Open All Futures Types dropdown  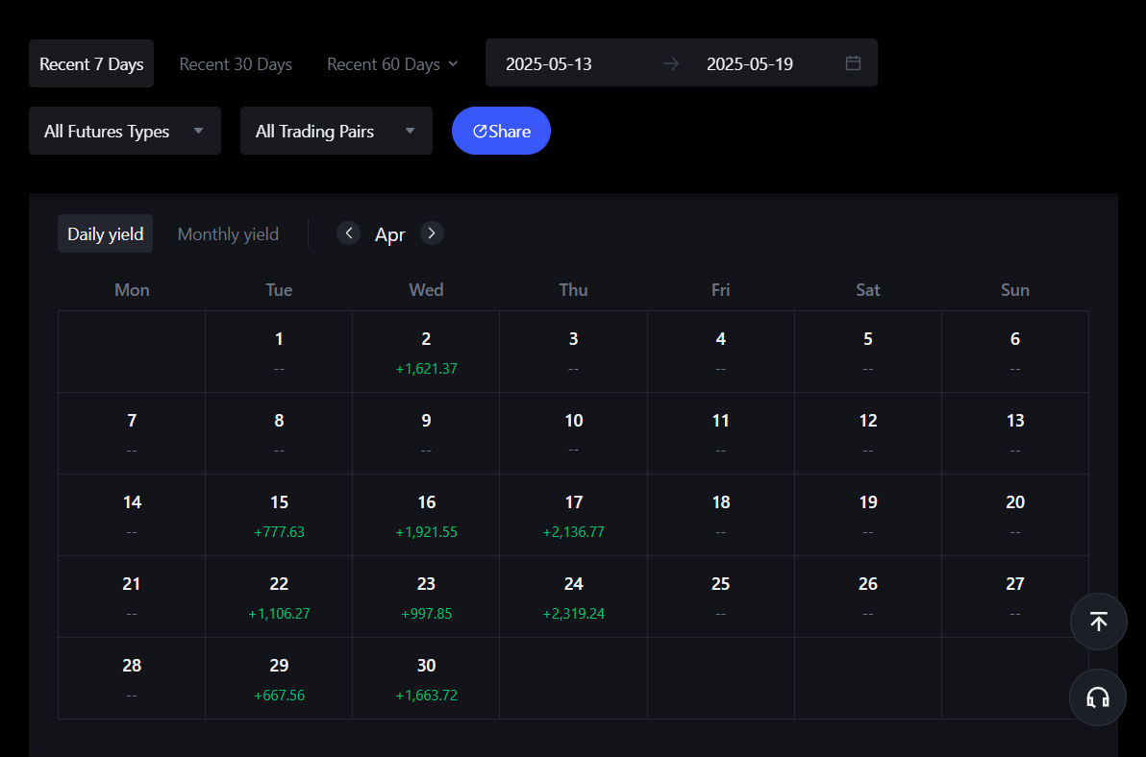(x=125, y=131)
